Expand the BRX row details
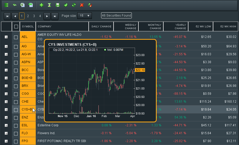The height and width of the screenshot is (145, 239). [6, 86]
